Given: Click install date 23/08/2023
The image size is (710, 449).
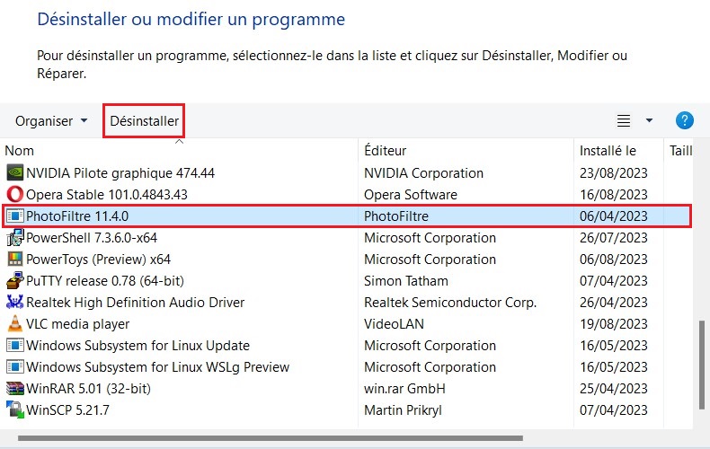Looking at the screenshot, I should [614, 173].
